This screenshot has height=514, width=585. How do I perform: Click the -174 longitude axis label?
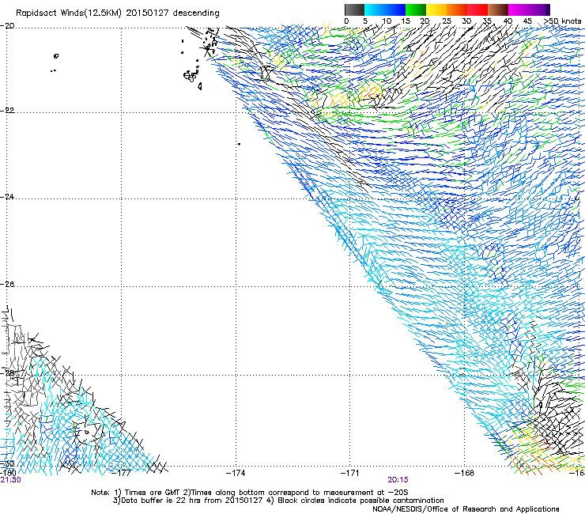236,473
